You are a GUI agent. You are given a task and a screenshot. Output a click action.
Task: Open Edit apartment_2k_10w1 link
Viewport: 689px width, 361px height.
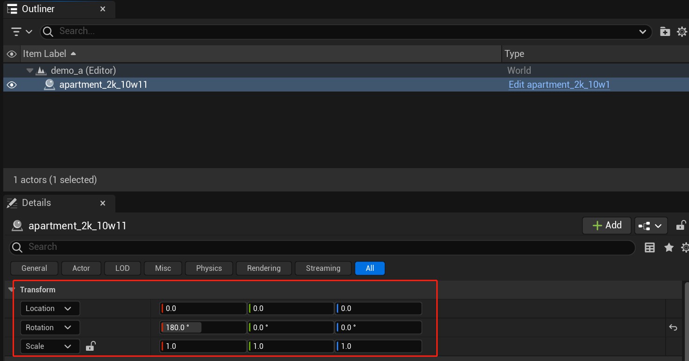coord(559,85)
